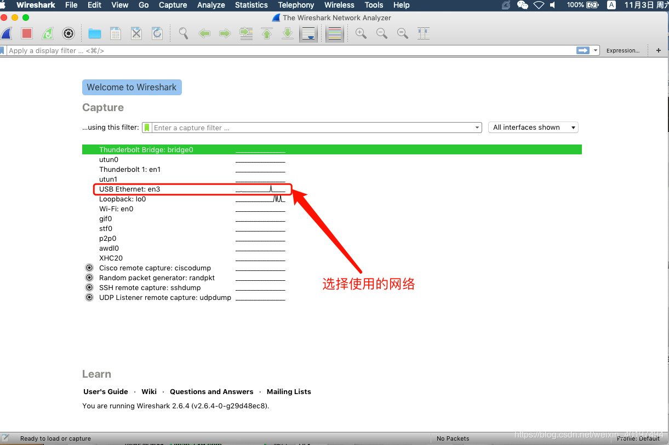Select Wi-Fi: en0 interface

(x=332, y=209)
